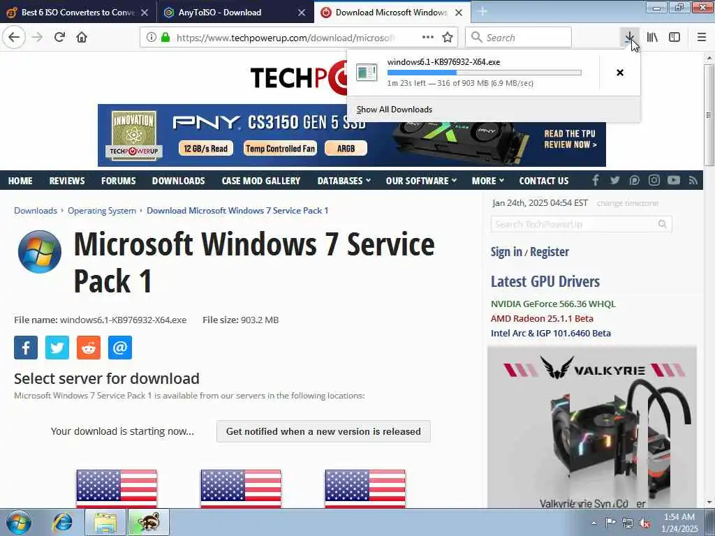Click the downloading file's icon in panel

pos(367,73)
